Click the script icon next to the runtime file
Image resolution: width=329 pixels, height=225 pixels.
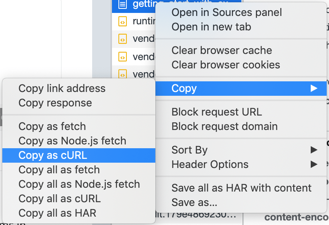point(123,21)
